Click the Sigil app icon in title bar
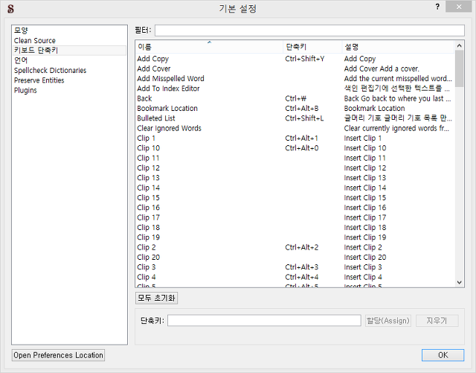This screenshot has height=373, width=476. (x=10, y=9)
